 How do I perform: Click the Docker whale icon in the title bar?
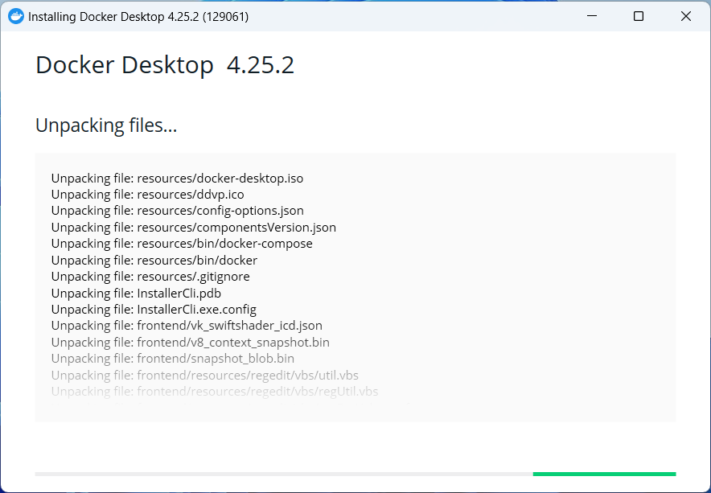click(x=16, y=16)
